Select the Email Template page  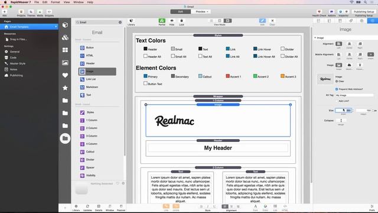29,27
